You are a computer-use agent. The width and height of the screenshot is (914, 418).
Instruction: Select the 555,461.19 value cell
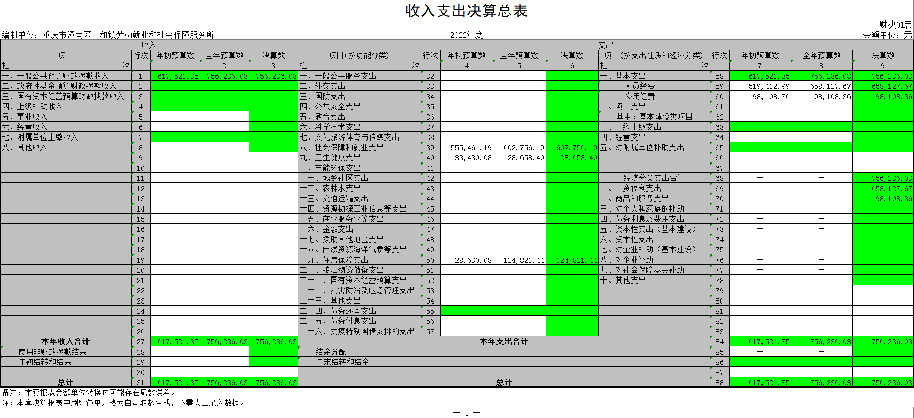pyautogui.click(x=467, y=148)
